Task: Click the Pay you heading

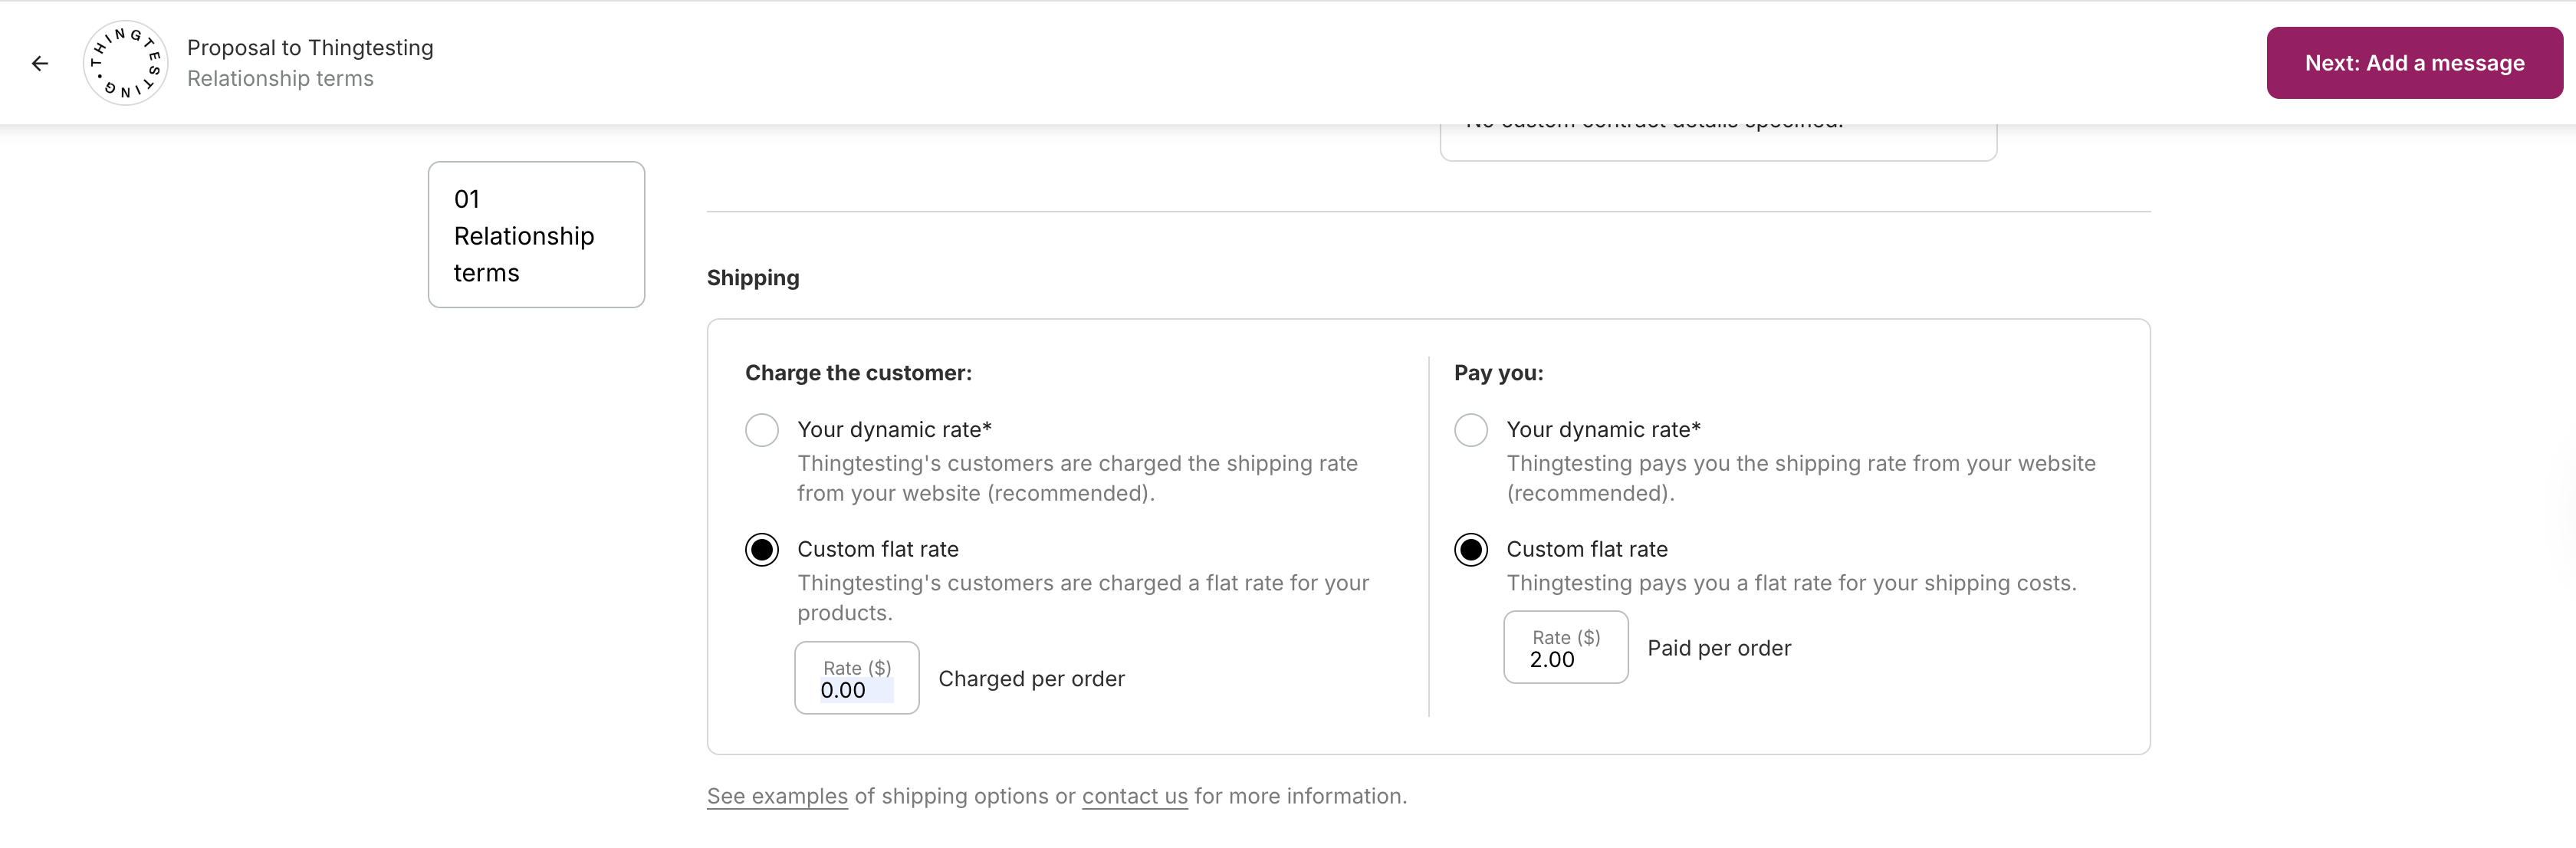Action: click(x=1498, y=373)
